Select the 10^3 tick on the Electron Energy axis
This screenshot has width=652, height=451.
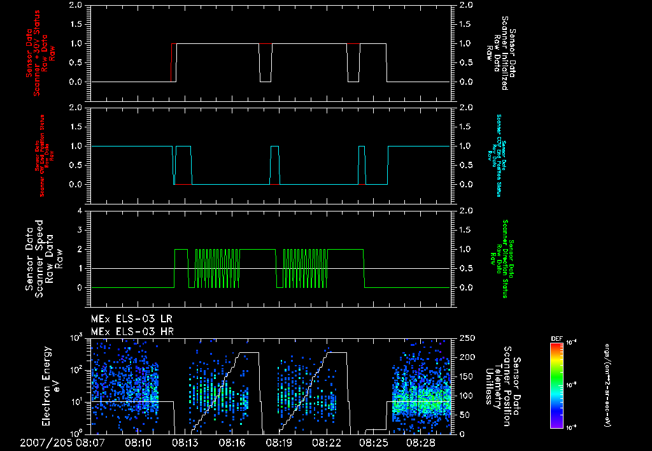click(x=76, y=338)
